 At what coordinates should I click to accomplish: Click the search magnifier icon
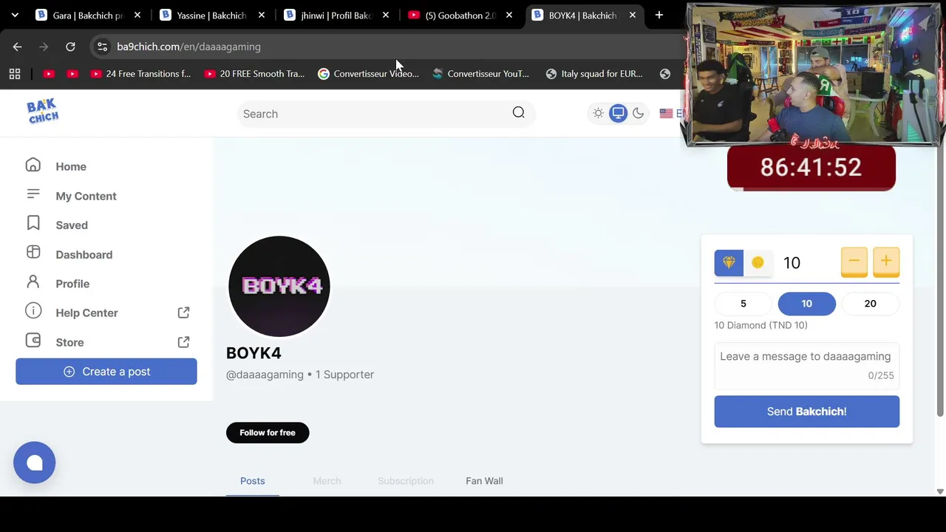pyautogui.click(x=519, y=113)
